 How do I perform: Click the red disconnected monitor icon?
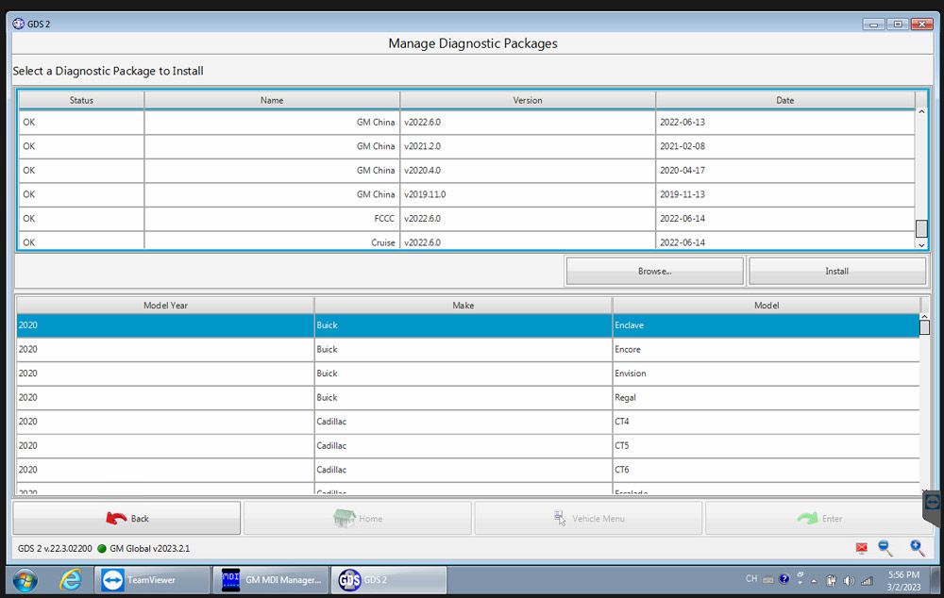(861, 548)
